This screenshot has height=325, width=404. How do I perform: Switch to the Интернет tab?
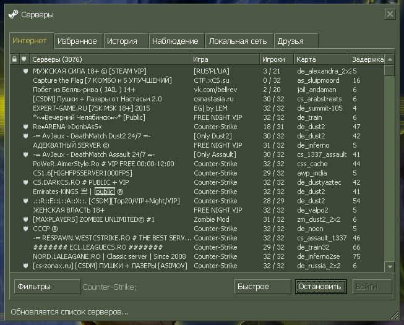tap(32, 41)
